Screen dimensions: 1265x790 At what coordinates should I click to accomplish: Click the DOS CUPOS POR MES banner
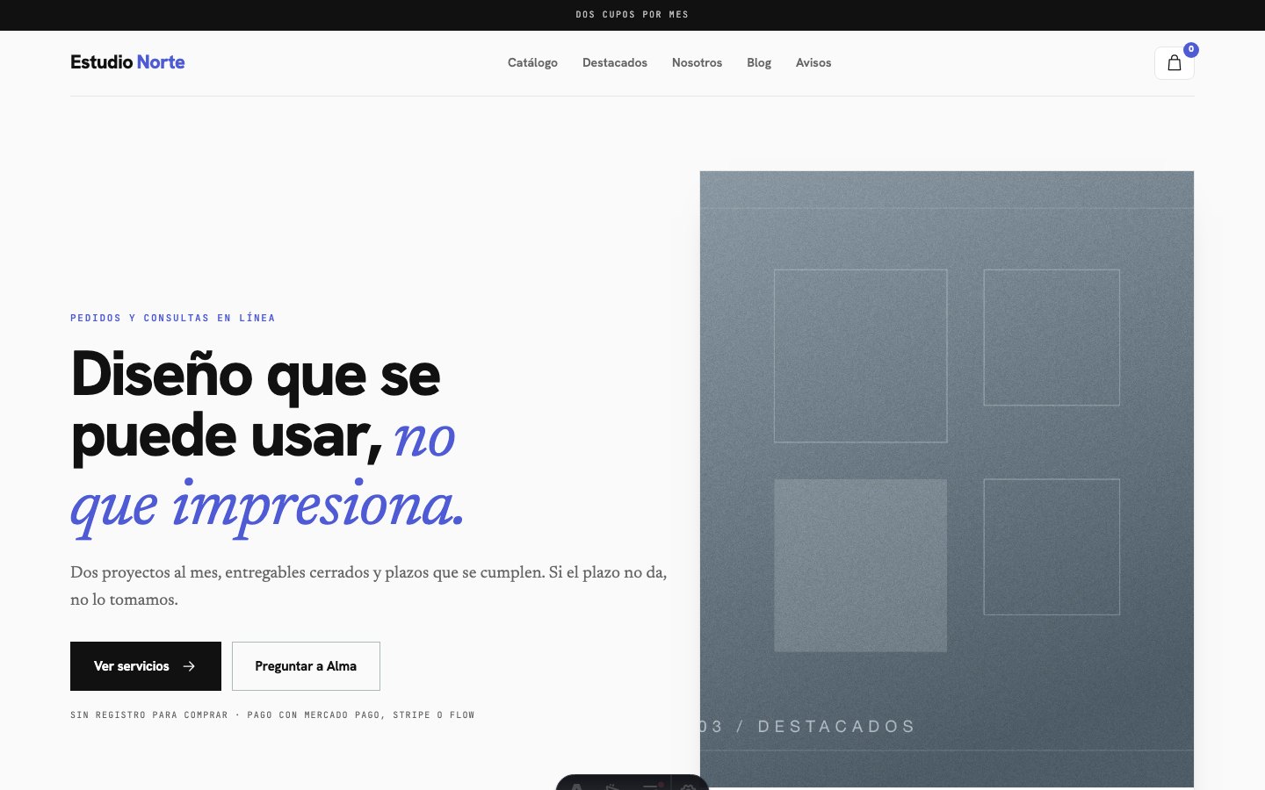click(632, 15)
